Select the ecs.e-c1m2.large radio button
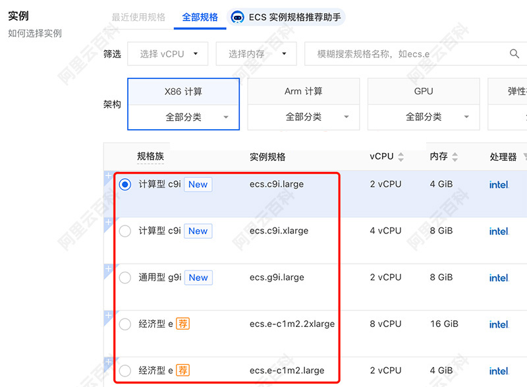 125,371
